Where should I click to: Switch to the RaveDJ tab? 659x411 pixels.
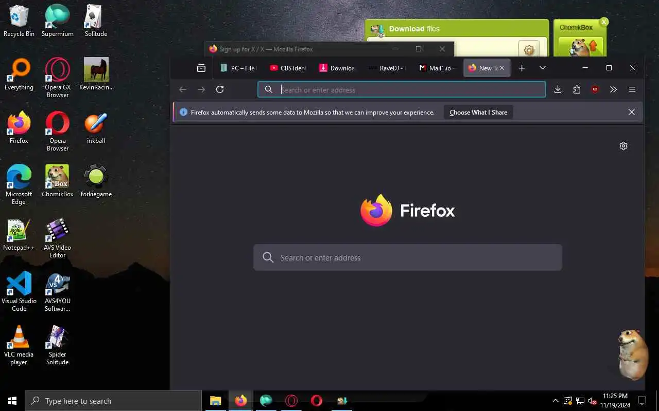387,68
